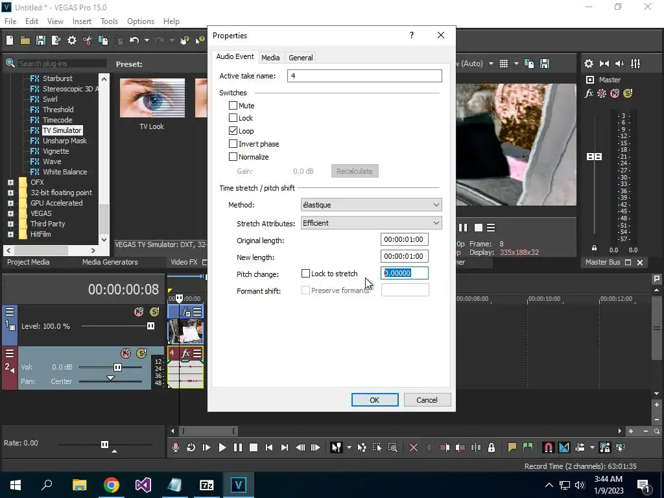Click the Record microphone button

(x=175, y=447)
